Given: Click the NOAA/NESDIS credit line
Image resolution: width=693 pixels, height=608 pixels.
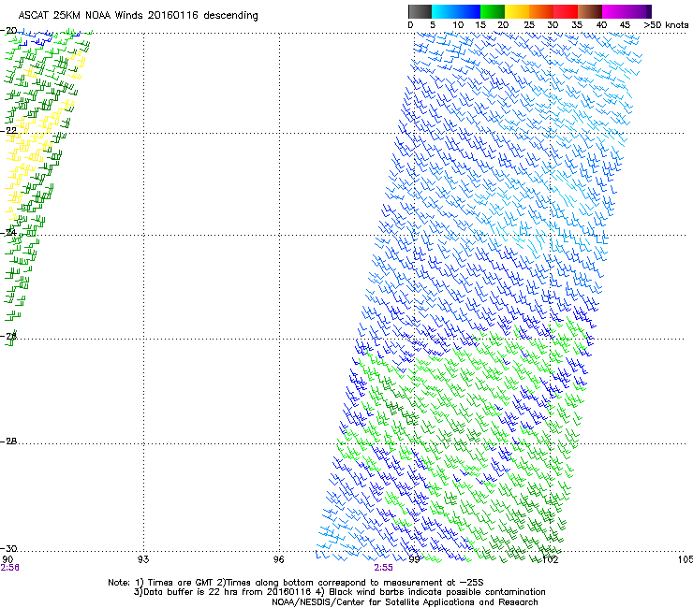Looking at the screenshot, I should (x=405, y=602).
